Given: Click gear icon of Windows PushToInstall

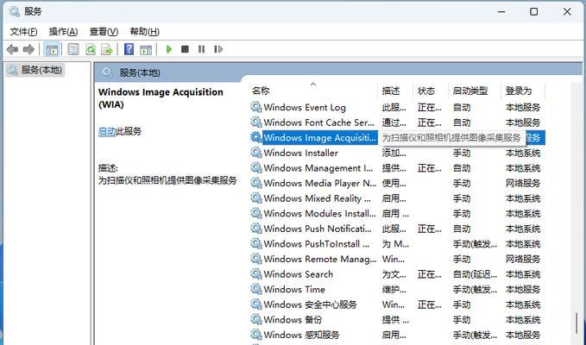Looking at the screenshot, I should [x=256, y=243].
